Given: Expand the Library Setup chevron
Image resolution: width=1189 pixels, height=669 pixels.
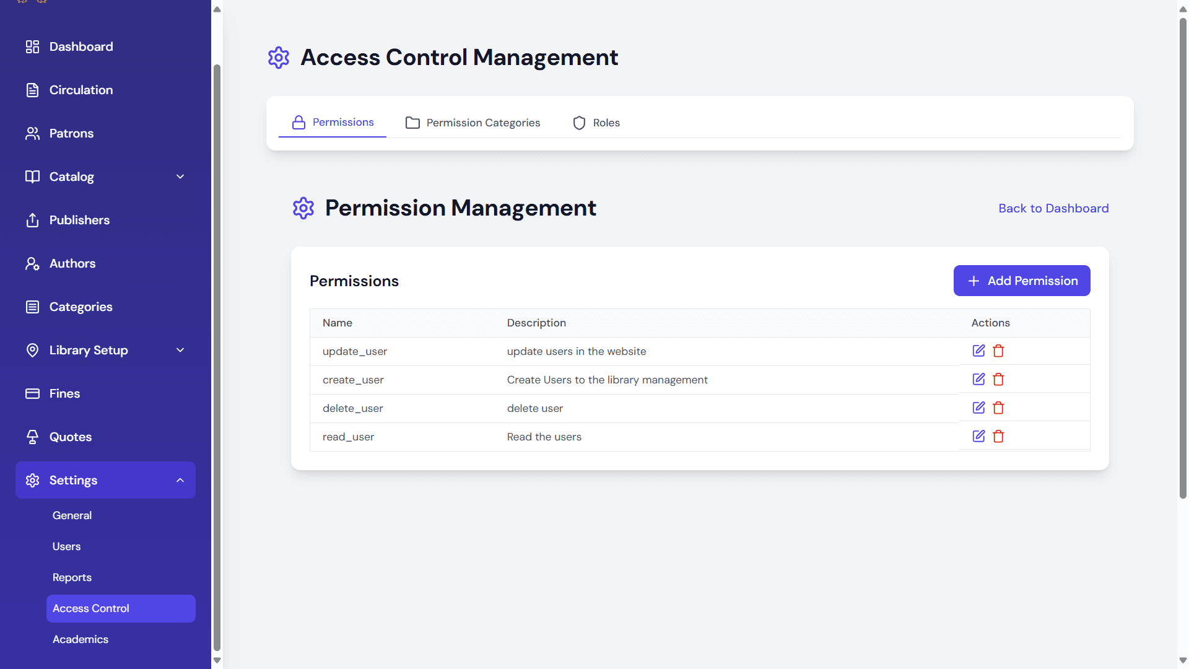Looking at the screenshot, I should 180,351.
